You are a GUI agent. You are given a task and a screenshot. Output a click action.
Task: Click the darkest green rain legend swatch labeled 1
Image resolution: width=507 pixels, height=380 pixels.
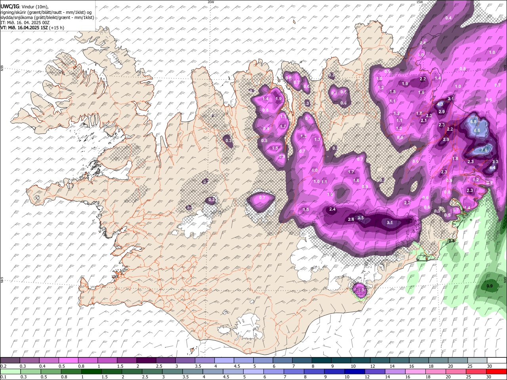pos(91,372)
